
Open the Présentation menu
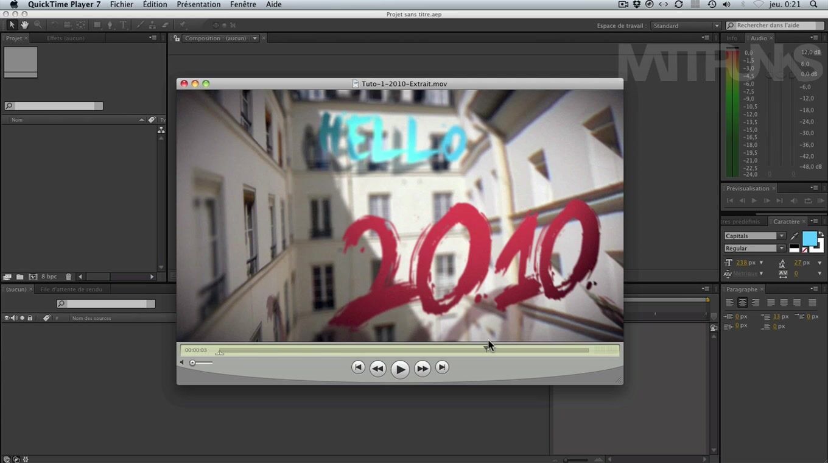click(x=198, y=4)
